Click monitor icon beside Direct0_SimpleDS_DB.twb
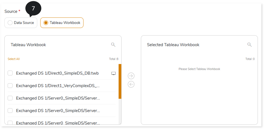 click(114, 73)
